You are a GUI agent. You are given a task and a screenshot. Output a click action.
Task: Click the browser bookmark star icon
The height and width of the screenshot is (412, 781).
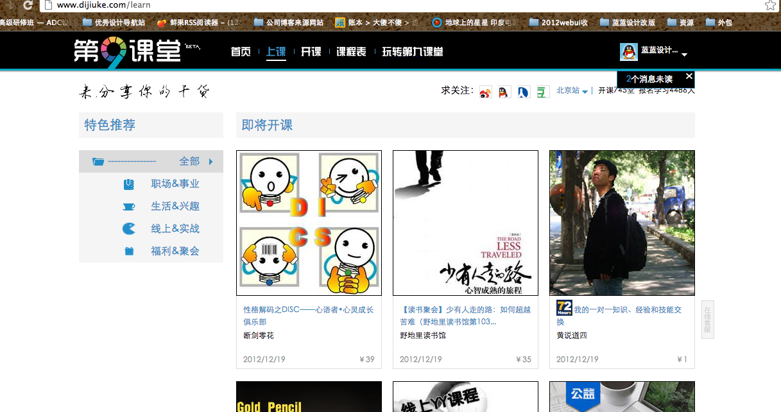770,5
